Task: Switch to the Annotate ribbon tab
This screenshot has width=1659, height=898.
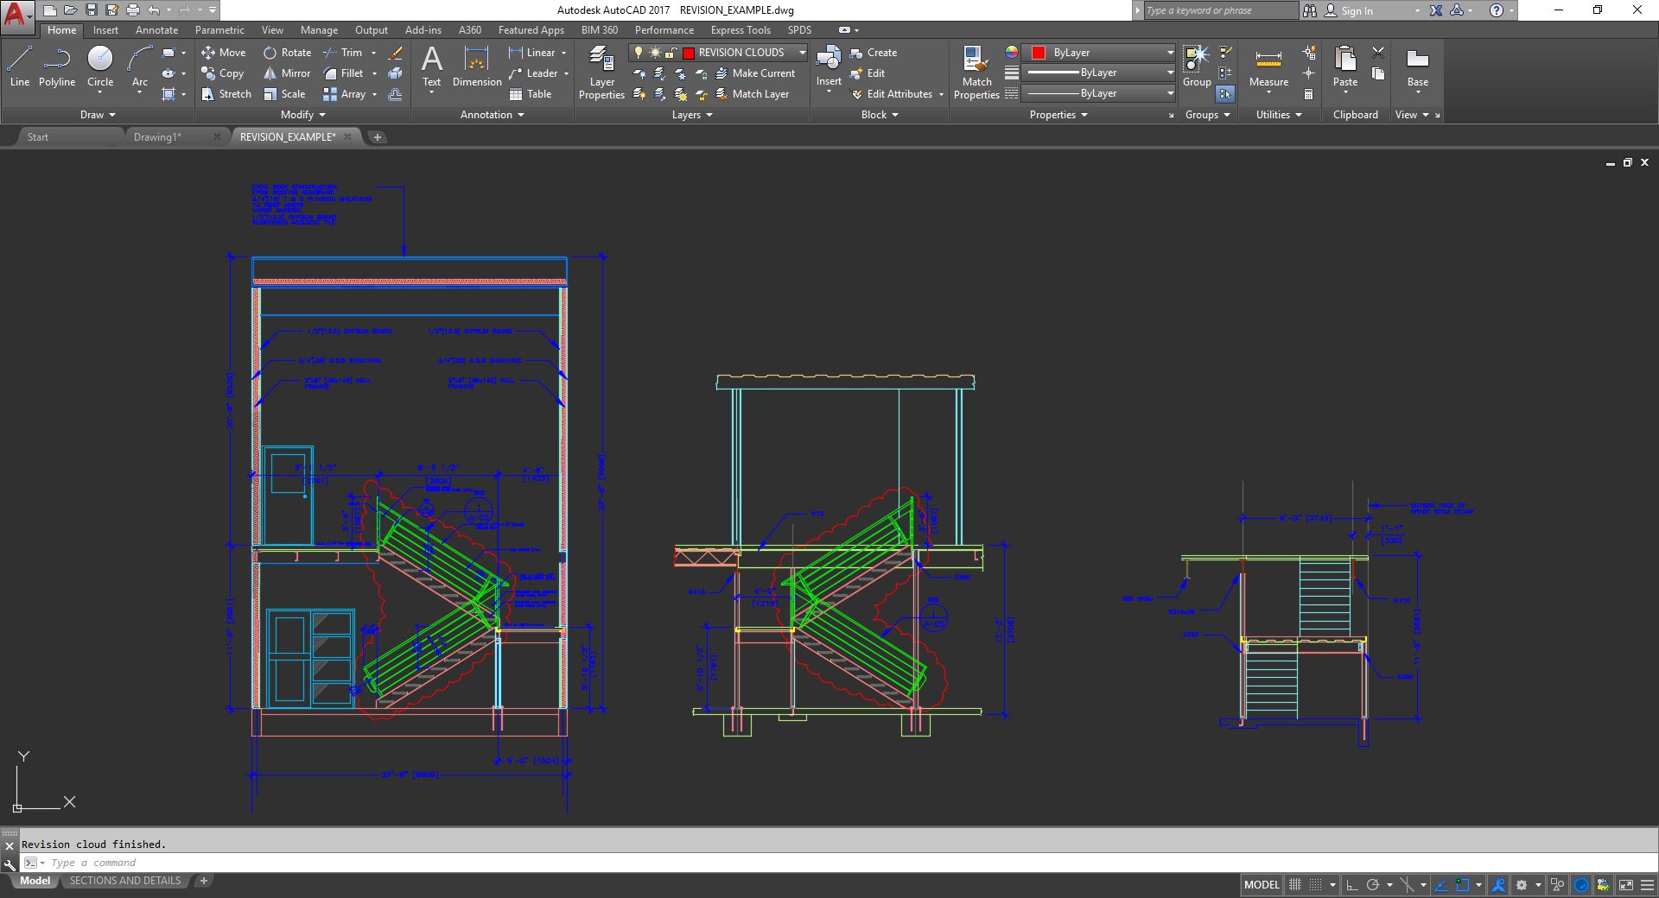Action: point(156,30)
